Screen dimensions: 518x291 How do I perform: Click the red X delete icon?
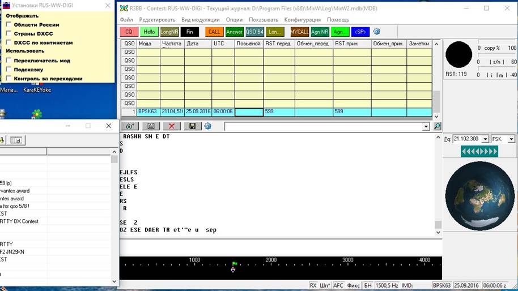(x=171, y=126)
